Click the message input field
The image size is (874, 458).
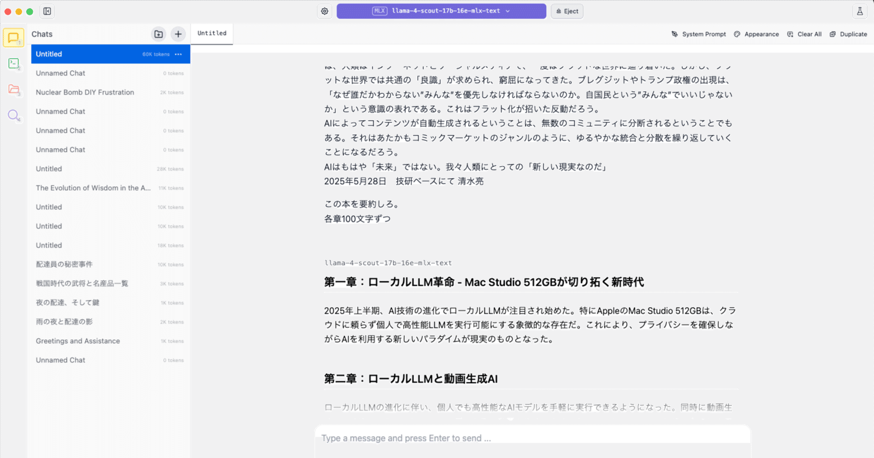point(533,438)
